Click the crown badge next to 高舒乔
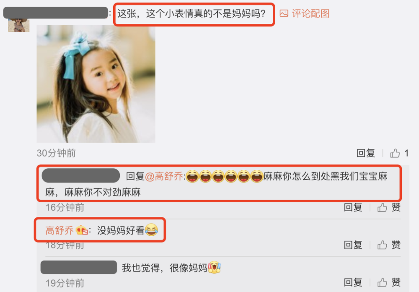The height and width of the screenshot is (292, 419). click(x=82, y=230)
